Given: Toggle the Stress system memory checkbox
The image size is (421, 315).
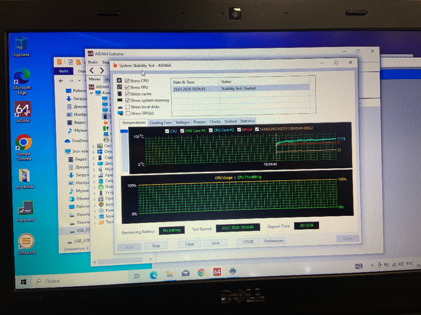Looking at the screenshot, I should [128, 100].
